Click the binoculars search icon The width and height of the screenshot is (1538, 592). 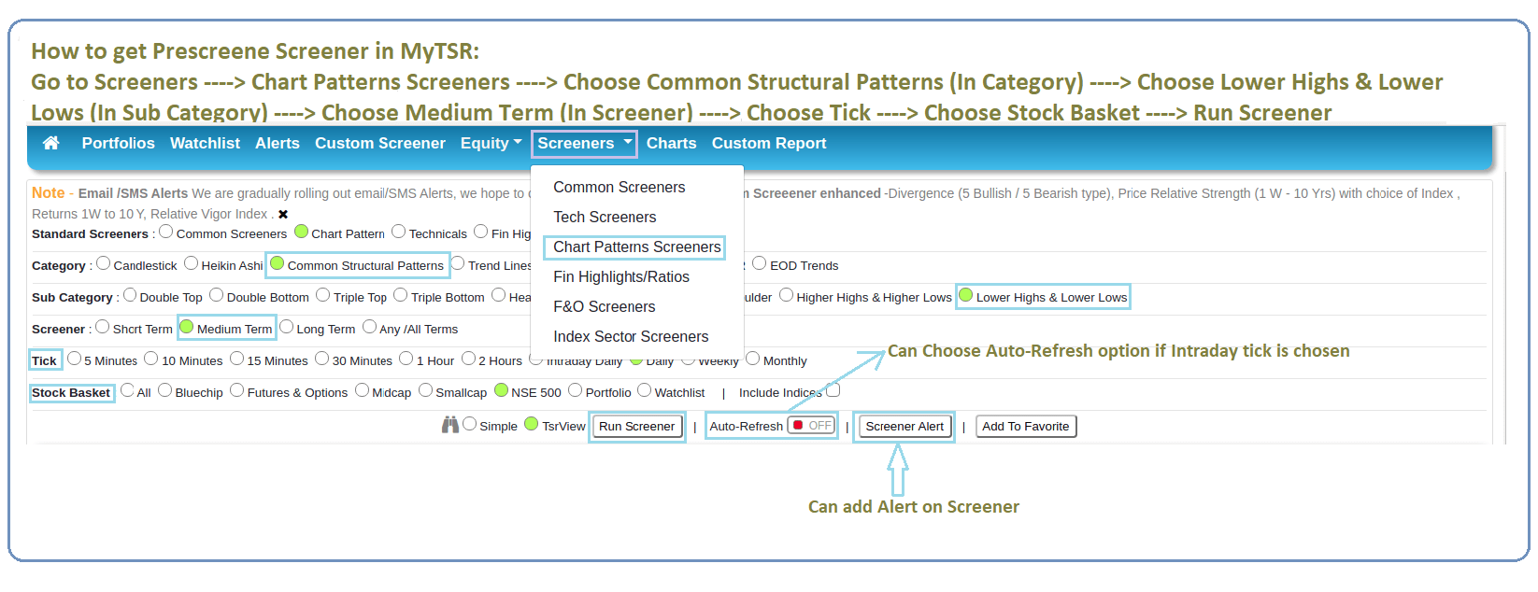[450, 425]
